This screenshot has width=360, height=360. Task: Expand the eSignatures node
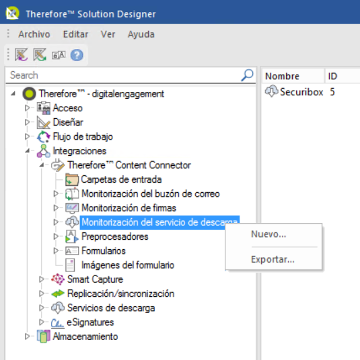tap(42, 322)
